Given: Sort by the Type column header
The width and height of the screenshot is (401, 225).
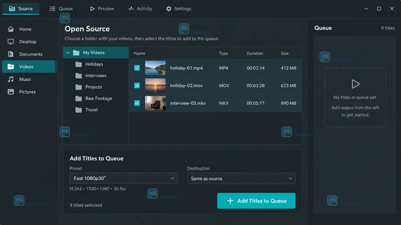Looking at the screenshot, I should 224,53.
